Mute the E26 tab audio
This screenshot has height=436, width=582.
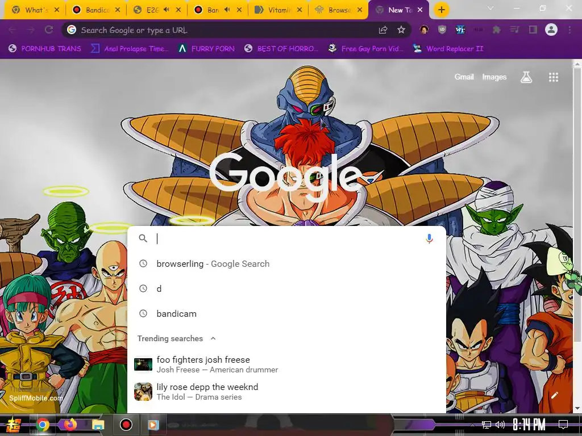click(167, 10)
